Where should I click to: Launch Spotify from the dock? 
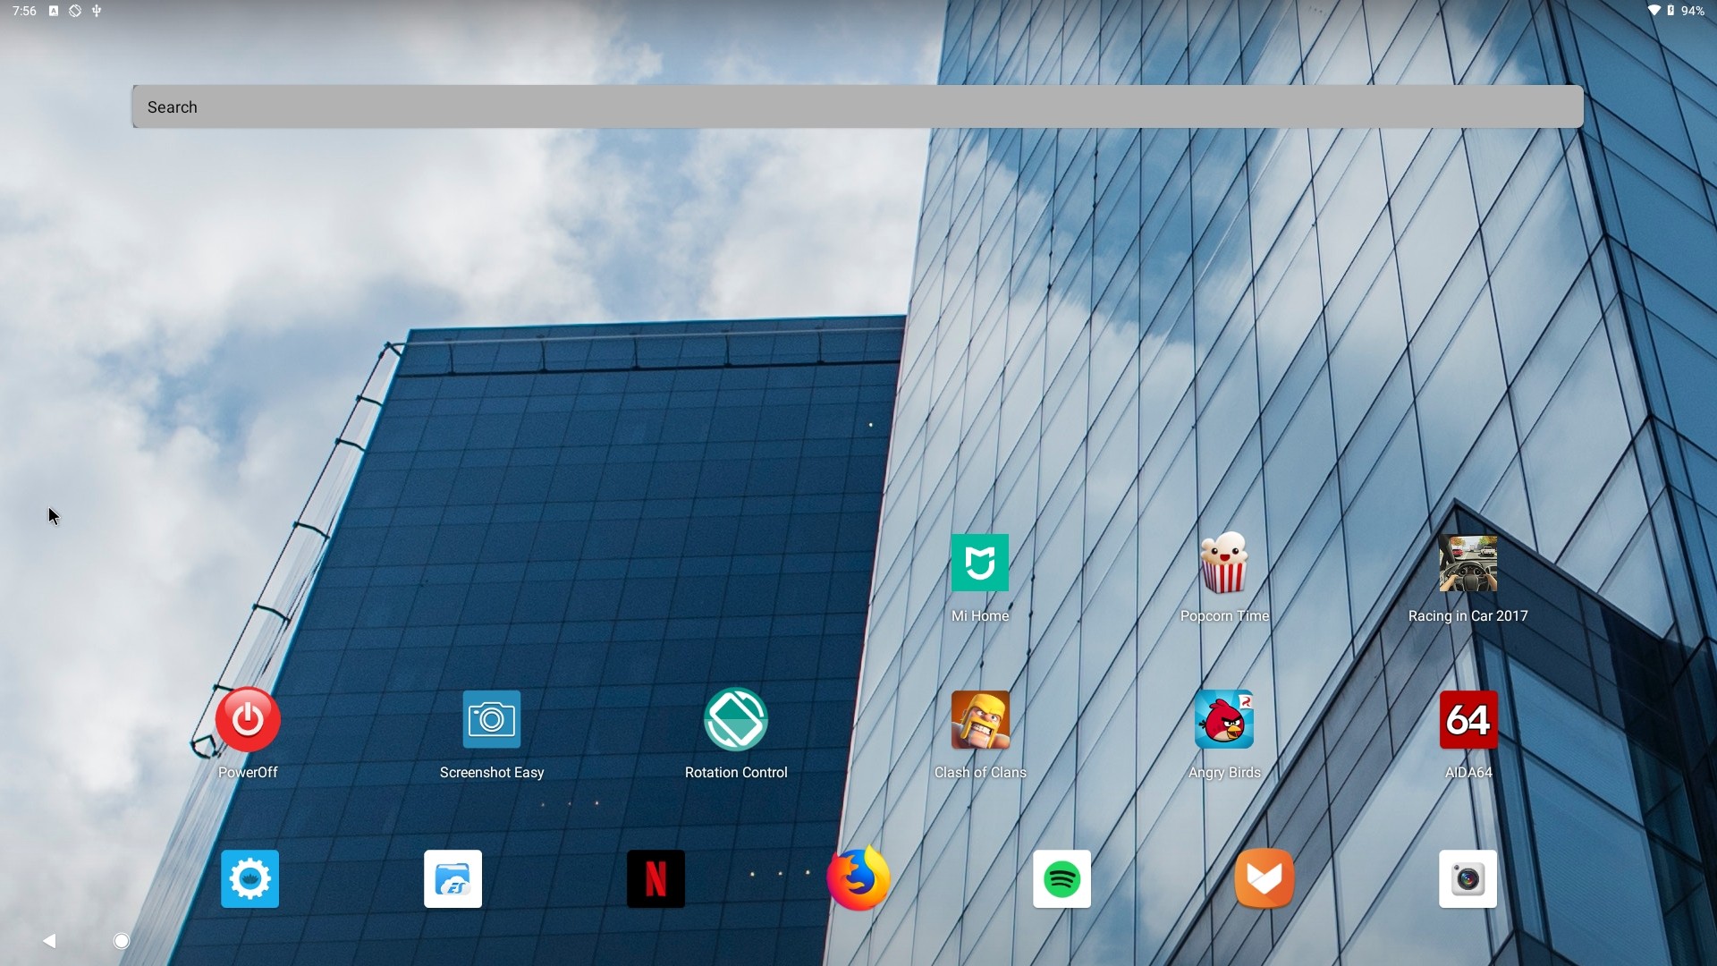[x=1061, y=878]
